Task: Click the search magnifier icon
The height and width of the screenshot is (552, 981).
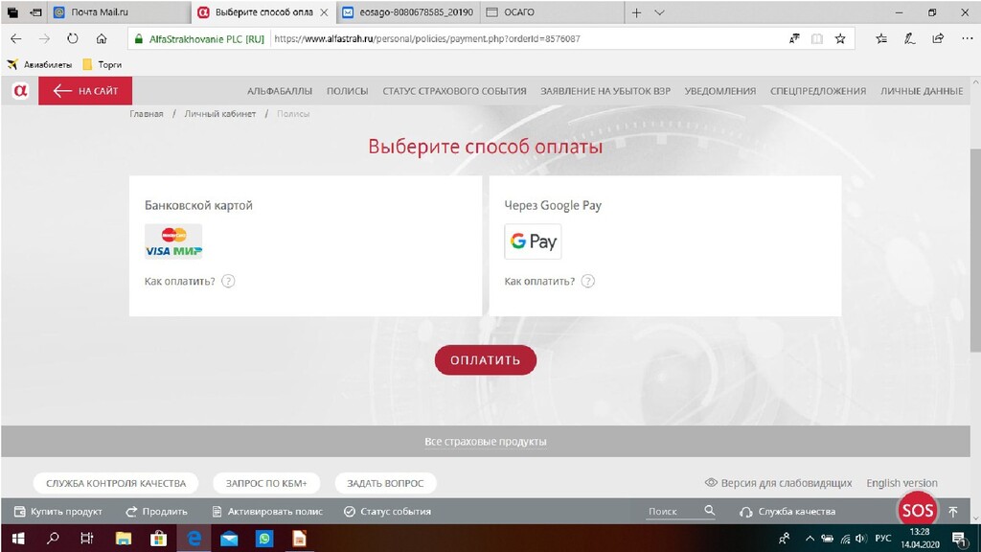Action: (710, 511)
